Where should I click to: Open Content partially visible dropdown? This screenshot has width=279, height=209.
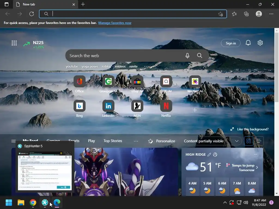211,141
